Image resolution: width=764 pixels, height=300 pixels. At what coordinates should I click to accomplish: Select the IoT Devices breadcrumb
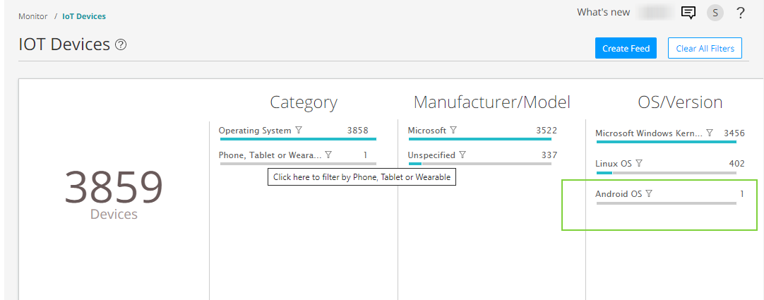[x=83, y=16]
